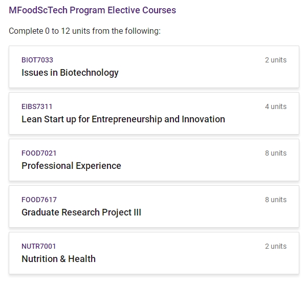The width and height of the screenshot is (307, 282).
Task: Open the FOOD7617 course code link
Action: click(39, 200)
